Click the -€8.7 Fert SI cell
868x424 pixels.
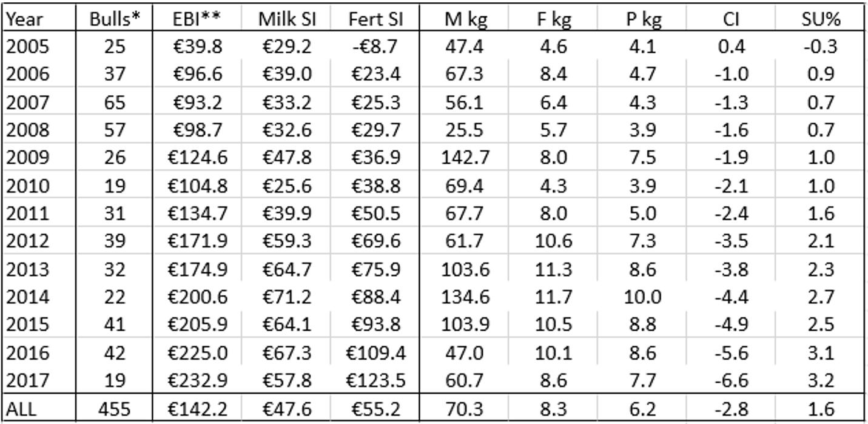374,46
